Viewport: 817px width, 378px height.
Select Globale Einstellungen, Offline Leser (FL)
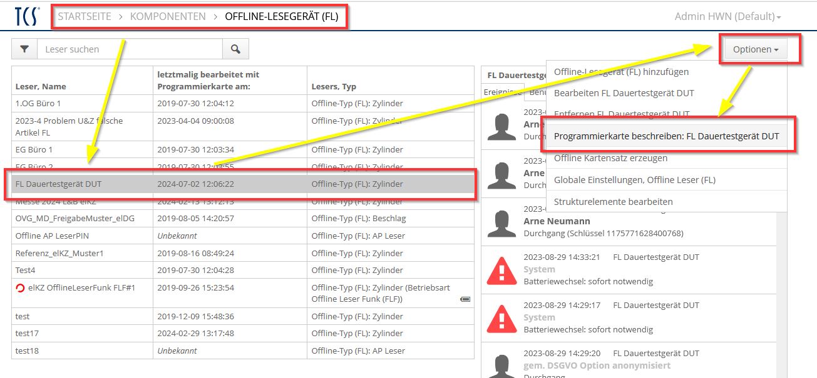coord(634,180)
